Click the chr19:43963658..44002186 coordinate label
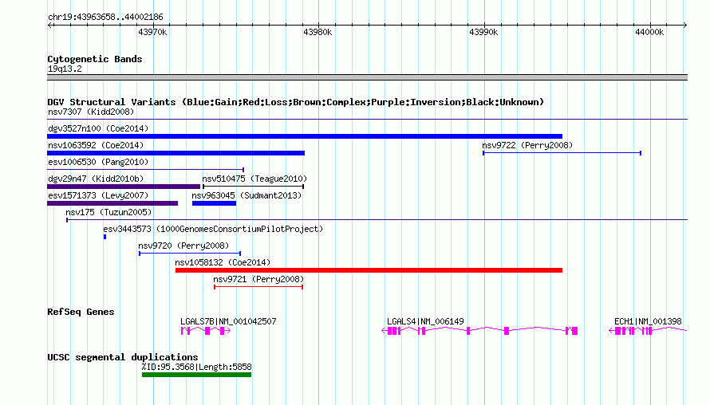Viewport: 710px width, 405px height. tap(105, 17)
